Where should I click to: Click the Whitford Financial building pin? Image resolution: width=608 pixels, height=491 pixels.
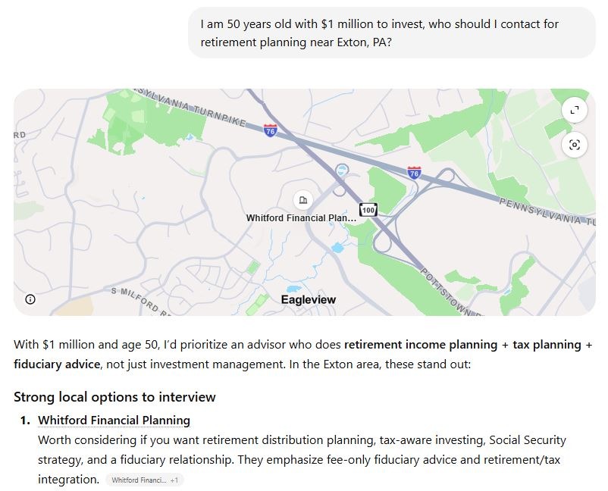[302, 200]
